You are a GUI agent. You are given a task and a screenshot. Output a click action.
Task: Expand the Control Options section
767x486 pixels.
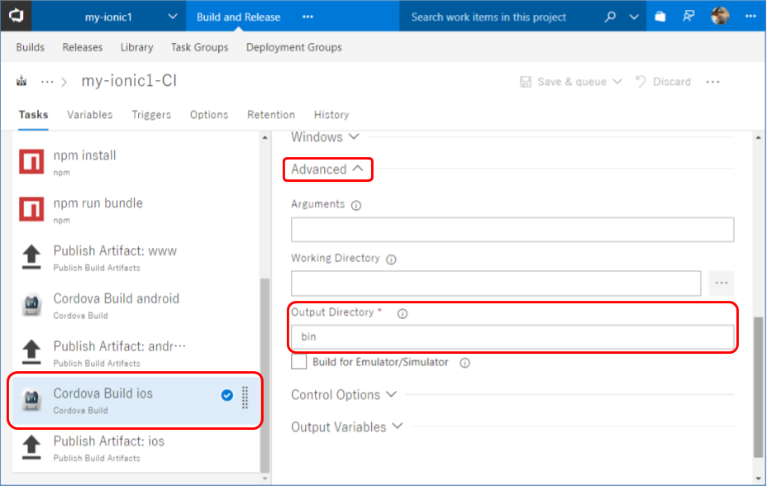[x=343, y=394]
